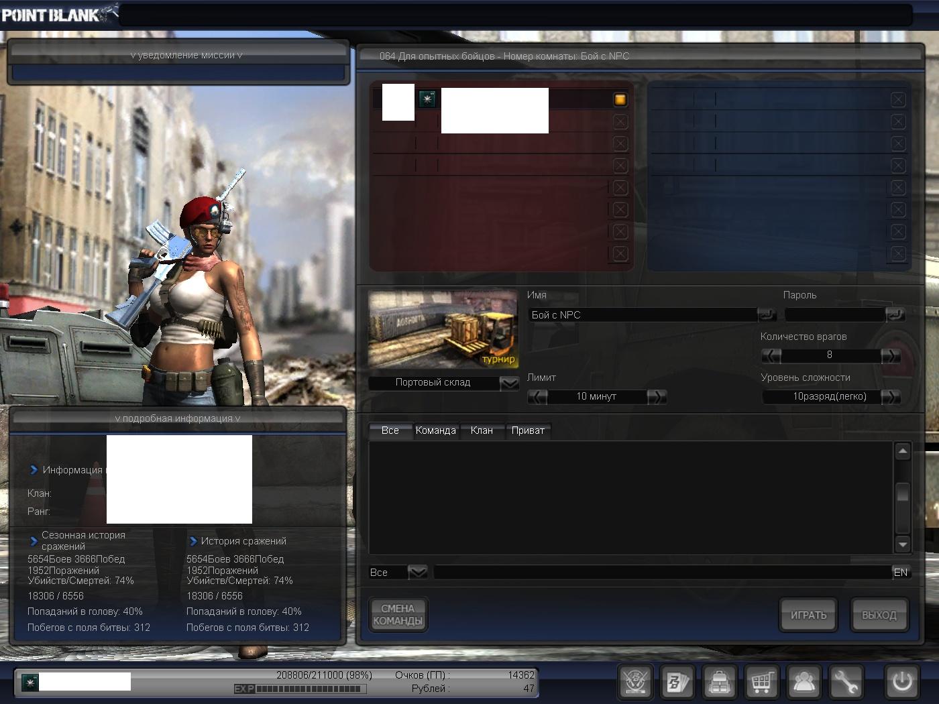
Task: Click the СМЕНА КОМАНДЫ button
Action: (398, 615)
